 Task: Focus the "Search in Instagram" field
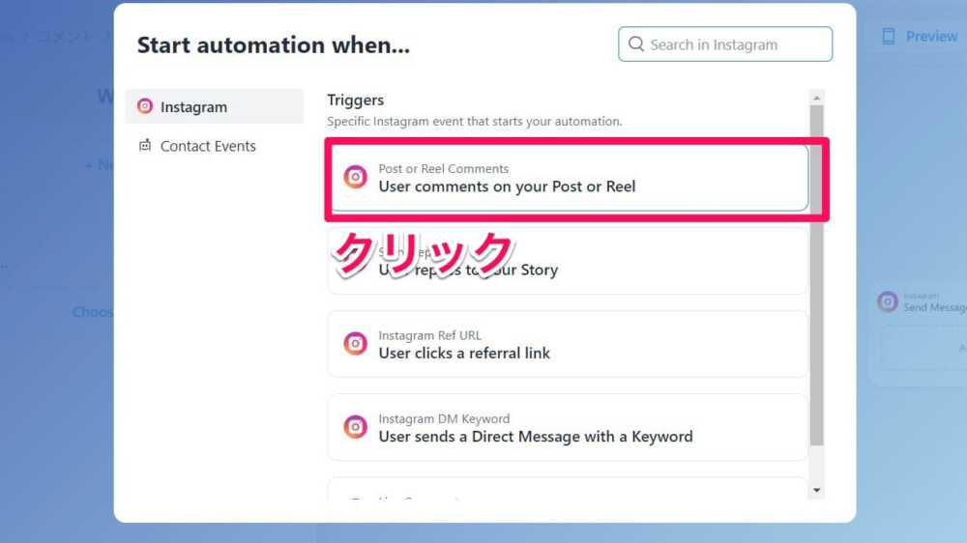coord(735,44)
